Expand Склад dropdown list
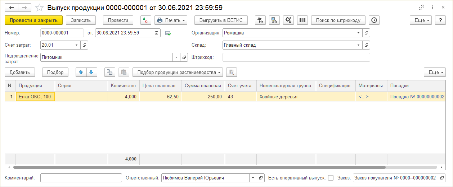Image resolution: width=453 pixels, height=187 pixels. click(359, 45)
